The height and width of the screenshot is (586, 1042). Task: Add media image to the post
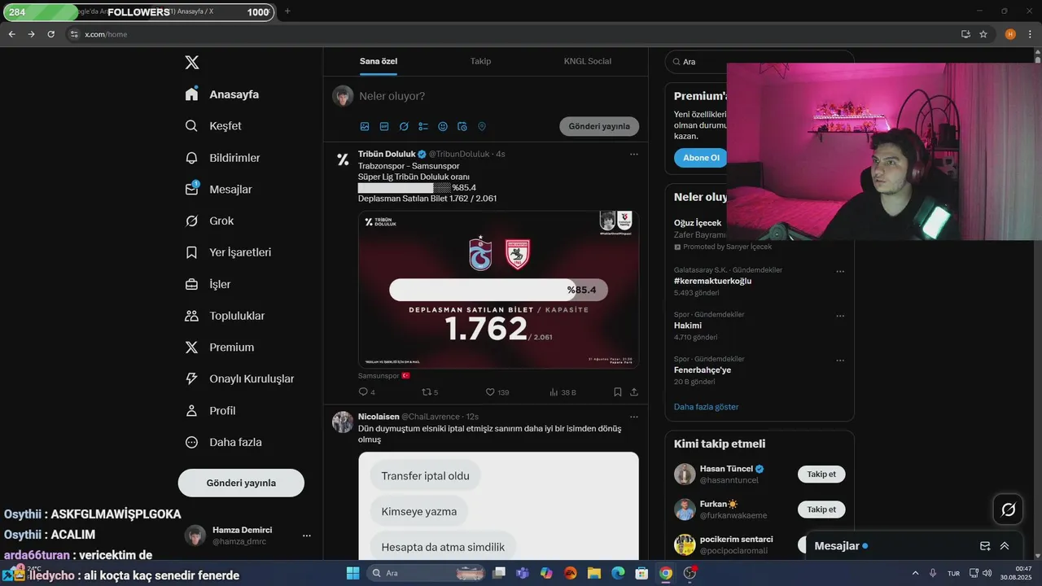coord(365,126)
